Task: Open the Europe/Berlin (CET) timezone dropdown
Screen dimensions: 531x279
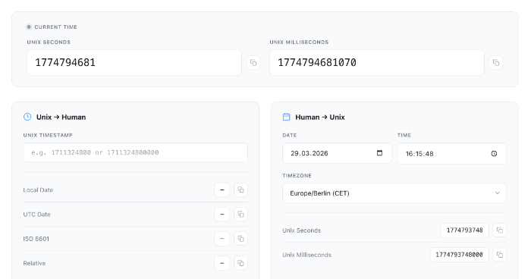Action: 394,193
